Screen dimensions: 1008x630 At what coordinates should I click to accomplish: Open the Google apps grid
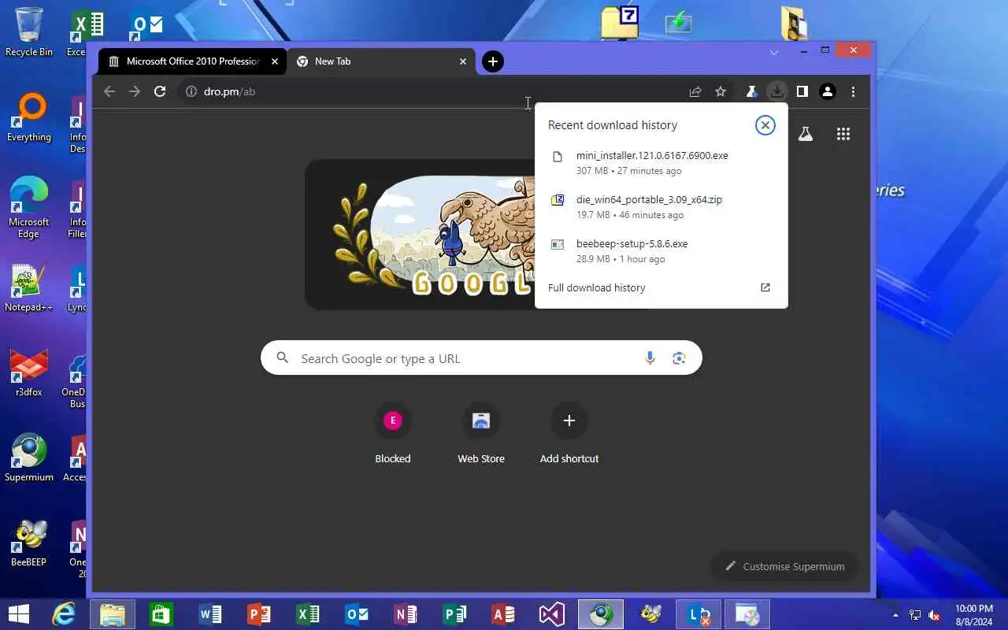pos(843,134)
